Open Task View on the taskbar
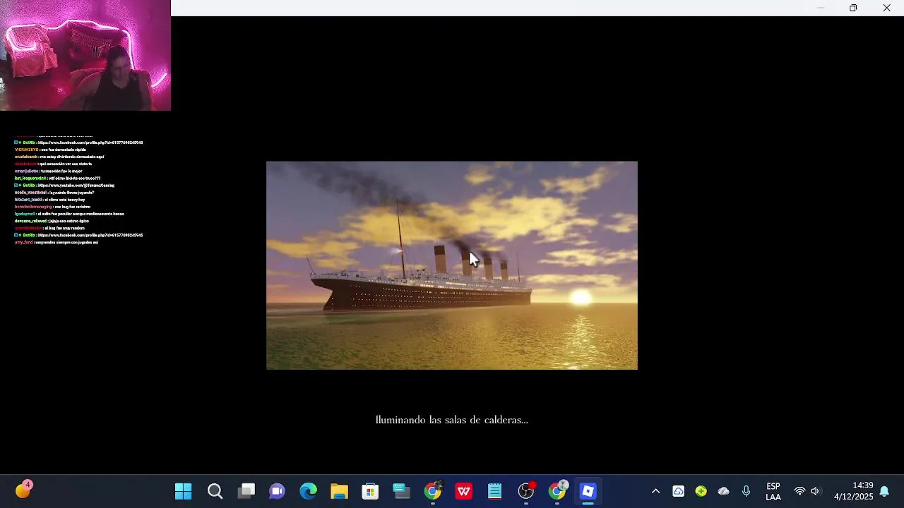The height and width of the screenshot is (508, 904). (x=246, y=491)
